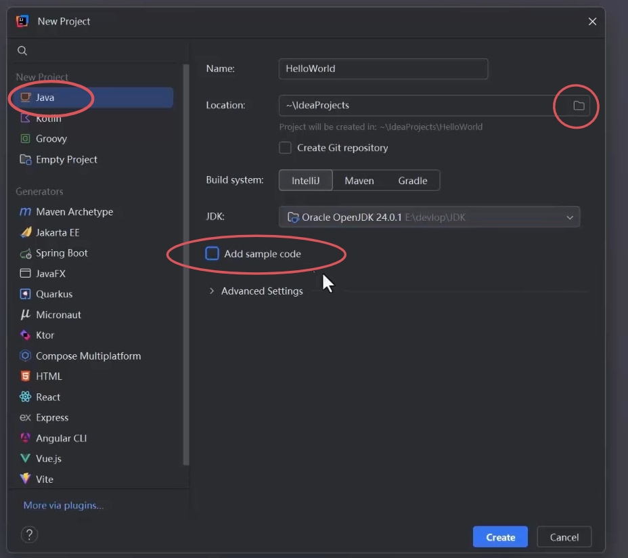Select the Micronaut generator label
628x558 pixels.
click(x=58, y=315)
